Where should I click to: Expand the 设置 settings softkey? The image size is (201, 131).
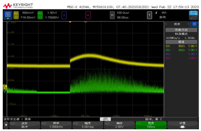(x=182, y=125)
